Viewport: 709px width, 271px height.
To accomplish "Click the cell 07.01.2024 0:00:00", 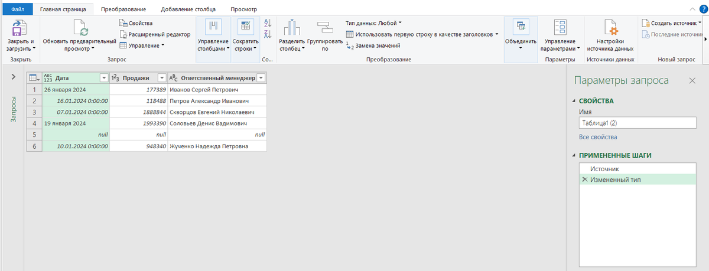I will [x=76, y=112].
